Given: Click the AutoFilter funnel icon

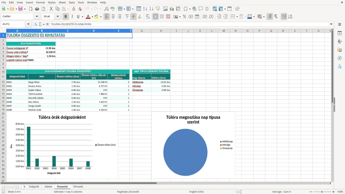Looking at the screenshot, I should [x=158, y=9].
